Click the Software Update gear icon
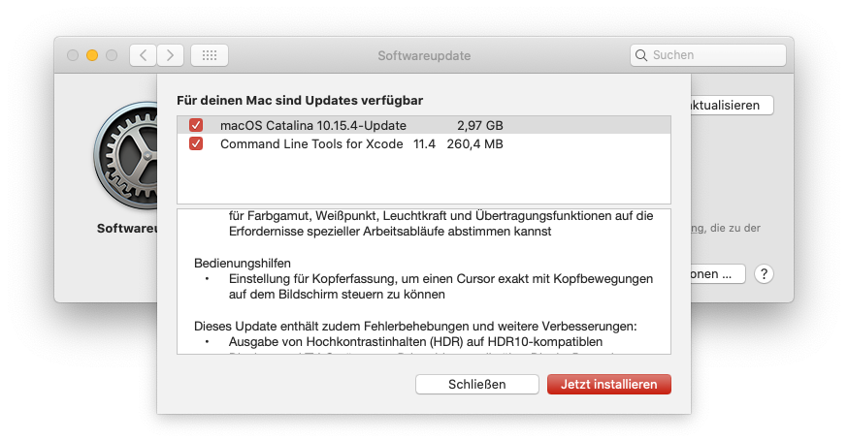Viewport: 848px width, 440px height. point(126,155)
